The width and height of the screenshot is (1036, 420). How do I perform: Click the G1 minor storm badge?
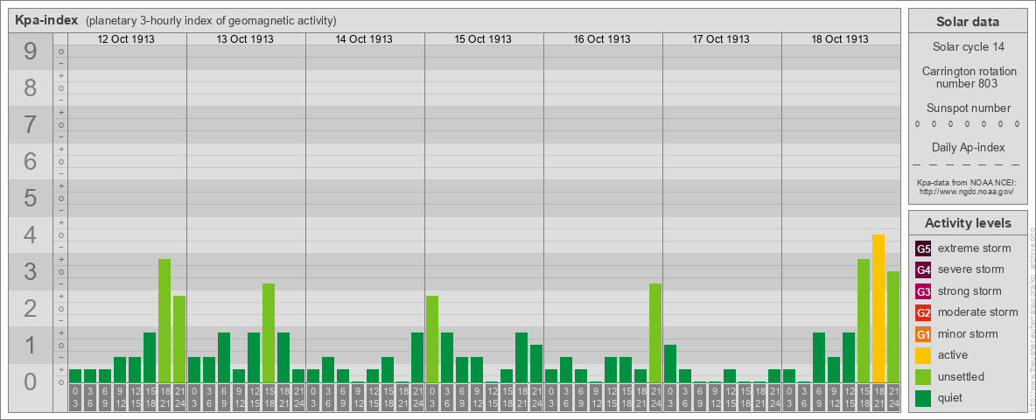(923, 334)
